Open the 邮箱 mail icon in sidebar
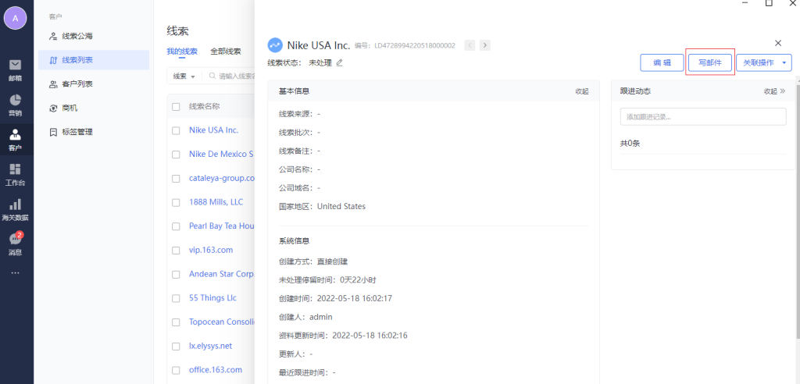 point(15,68)
